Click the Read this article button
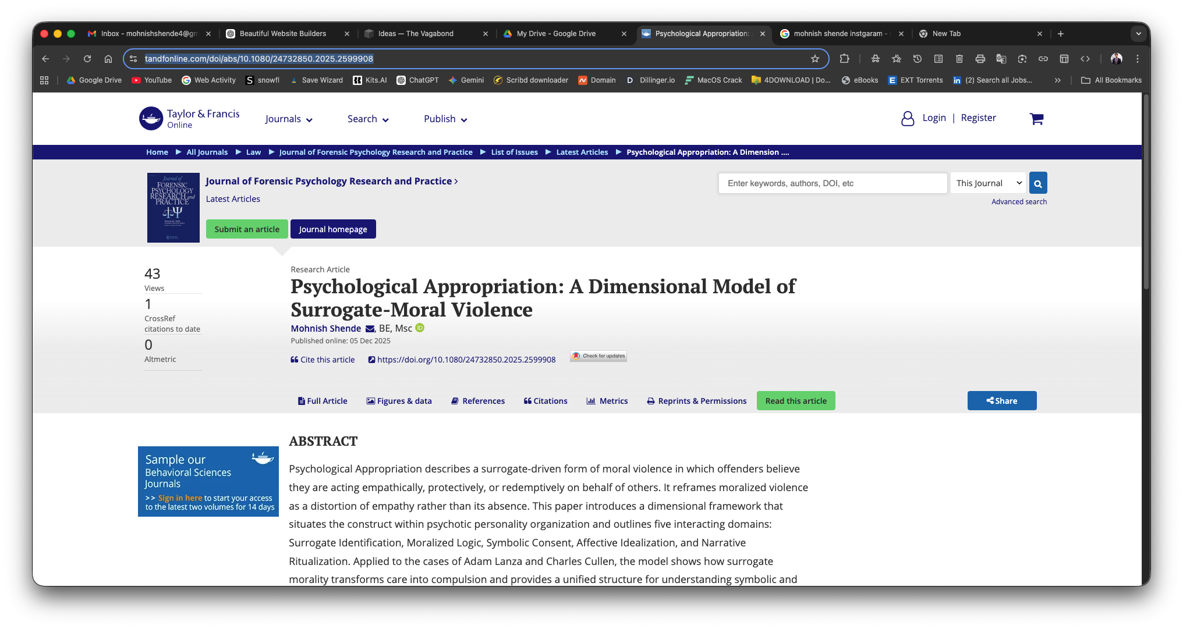This screenshot has height=629, width=1183. [x=796, y=400]
